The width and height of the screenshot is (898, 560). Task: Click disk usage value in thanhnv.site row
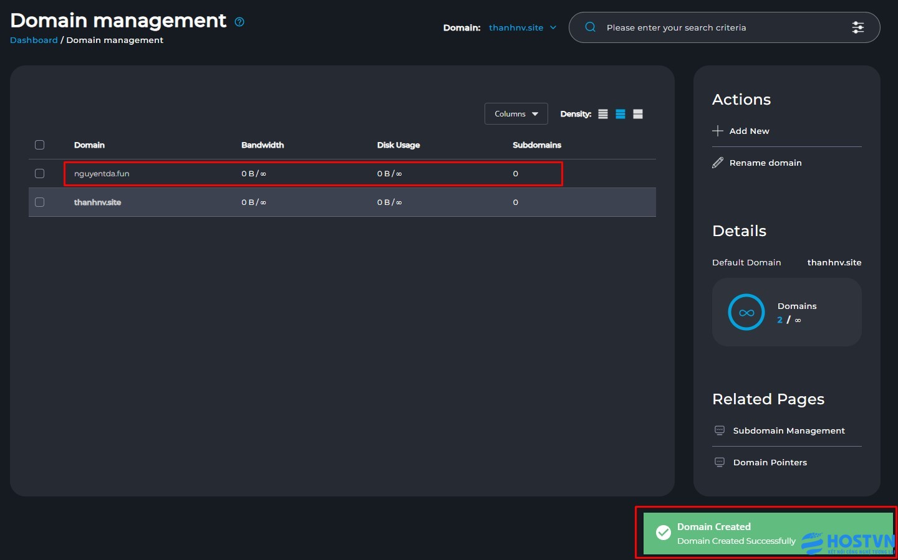coord(389,202)
